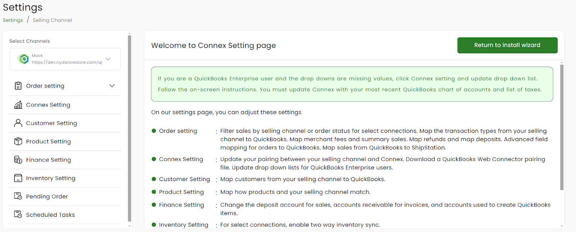
Task: Open the Mock channel URL text in selector
Action: click(67, 62)
